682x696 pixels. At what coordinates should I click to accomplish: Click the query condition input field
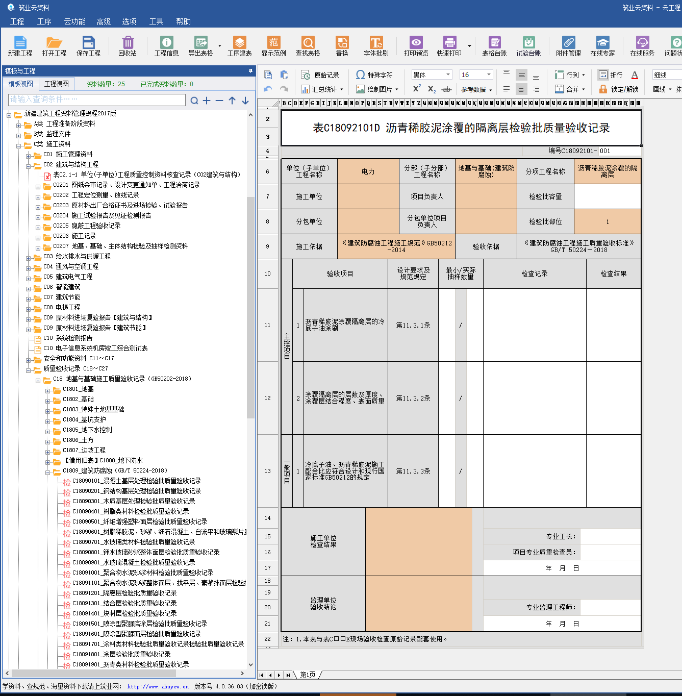tap(97, 100)
